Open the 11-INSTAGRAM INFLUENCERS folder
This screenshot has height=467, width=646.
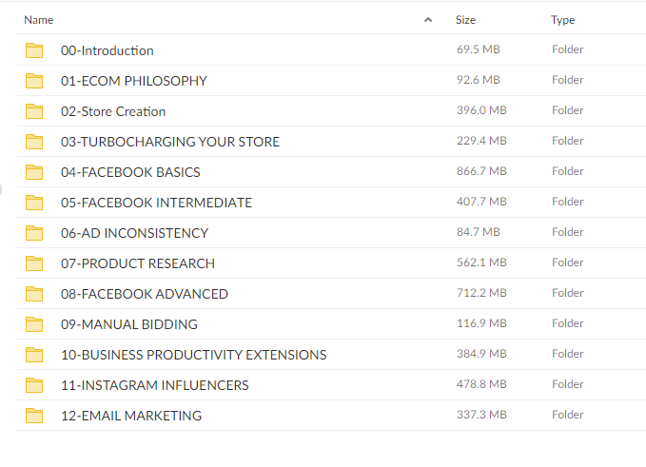point(154,385)
